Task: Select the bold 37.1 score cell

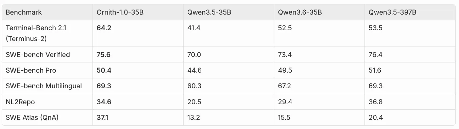Action: coord(103,117)
